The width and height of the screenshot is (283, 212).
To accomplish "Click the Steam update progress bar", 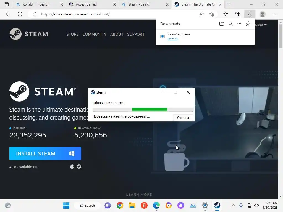I will [143, 109].
